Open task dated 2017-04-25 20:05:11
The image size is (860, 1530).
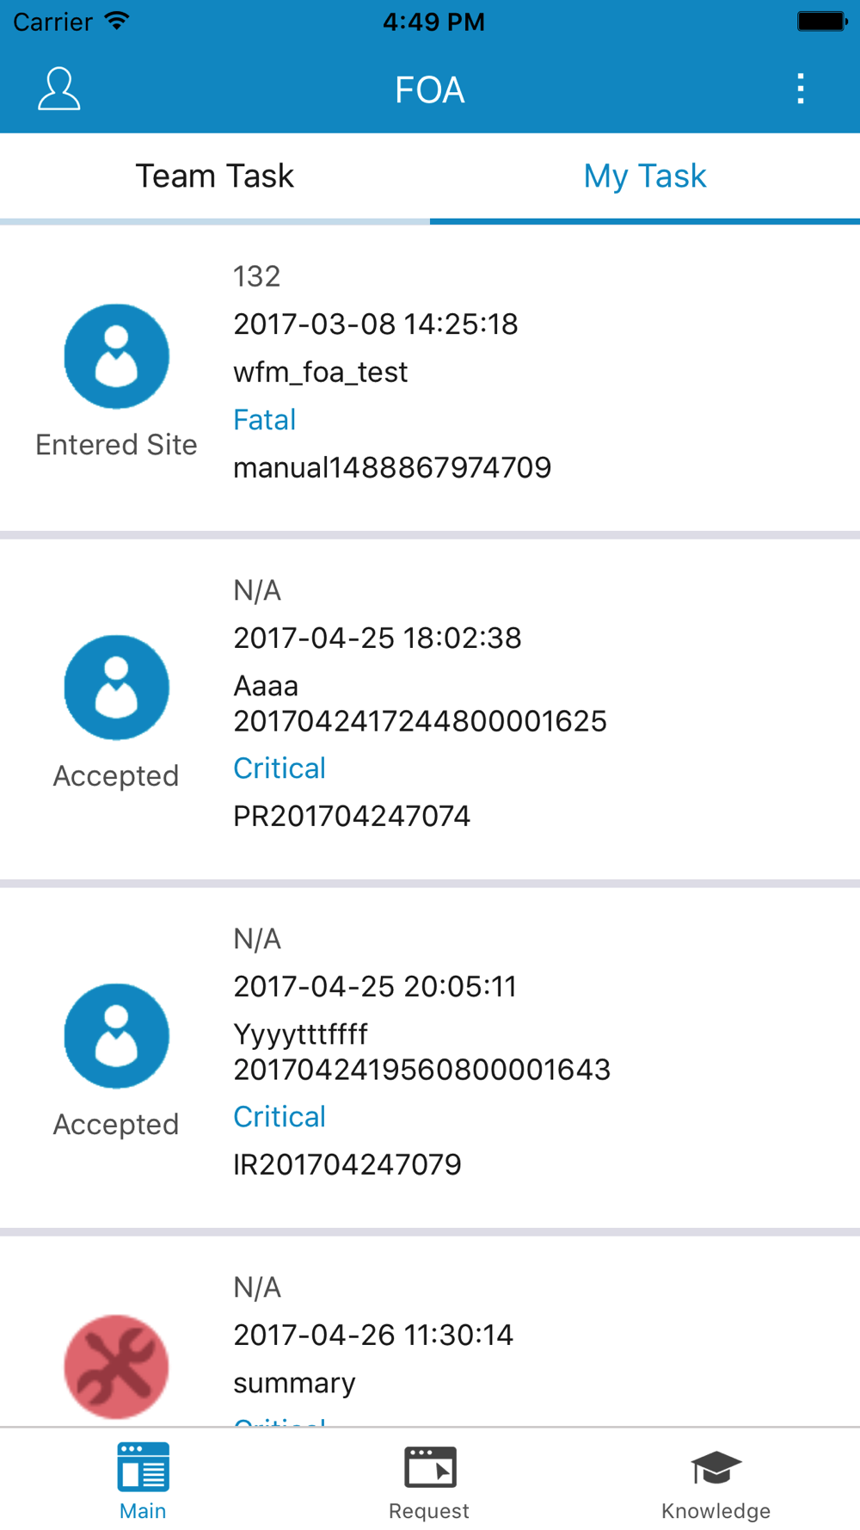point(375,987)
